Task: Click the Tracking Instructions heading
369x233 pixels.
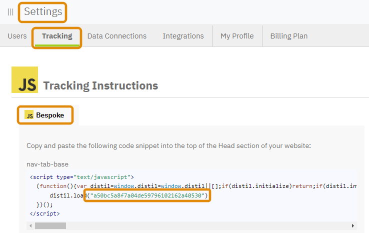Action: [100, 85]
